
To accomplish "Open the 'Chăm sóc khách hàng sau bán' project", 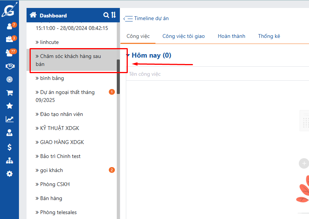I will click(x=70, y=60).
